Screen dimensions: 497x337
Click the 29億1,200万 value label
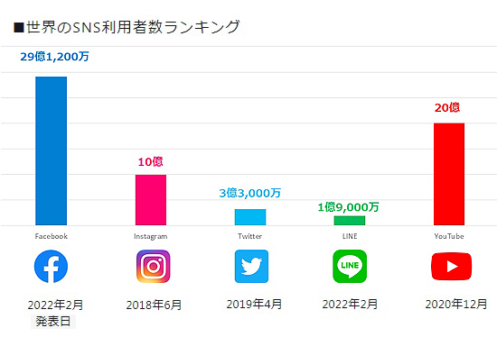click(x=54, y=57)
